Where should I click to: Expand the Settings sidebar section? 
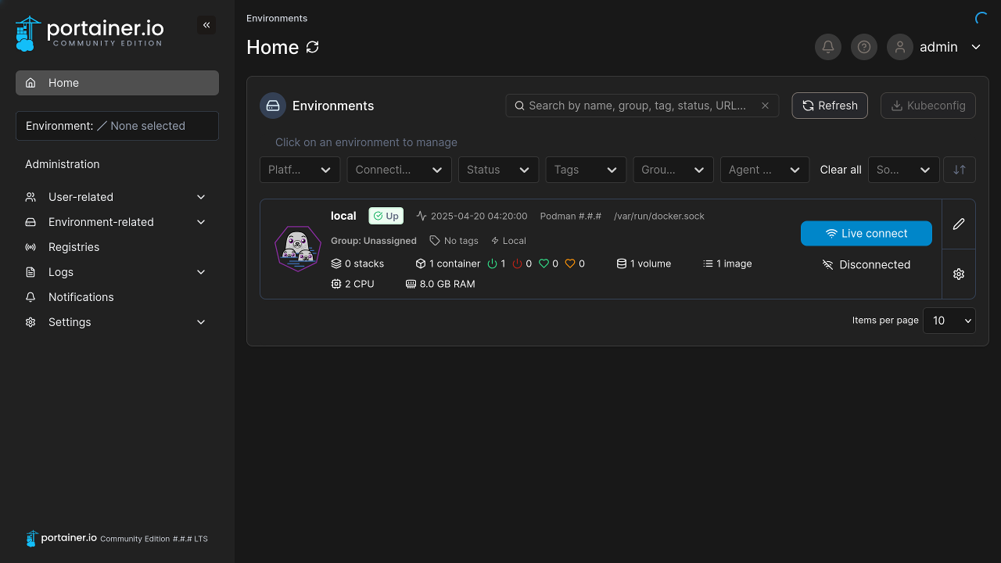point(69,322)
